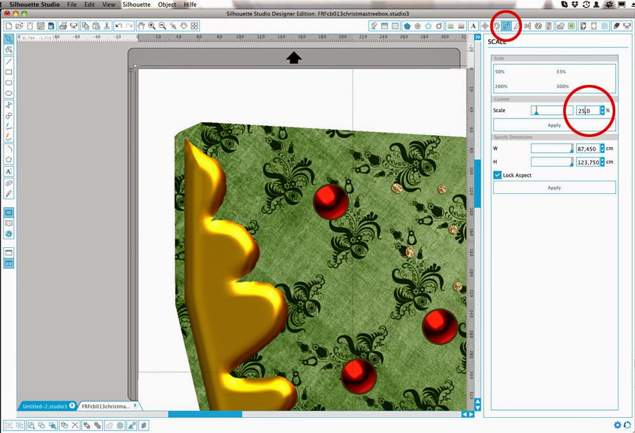Click the Dropbox menu bar icon

pos(575,4)
